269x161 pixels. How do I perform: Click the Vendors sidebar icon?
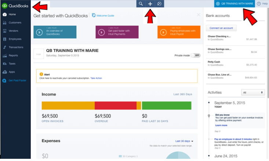[5, 31]
